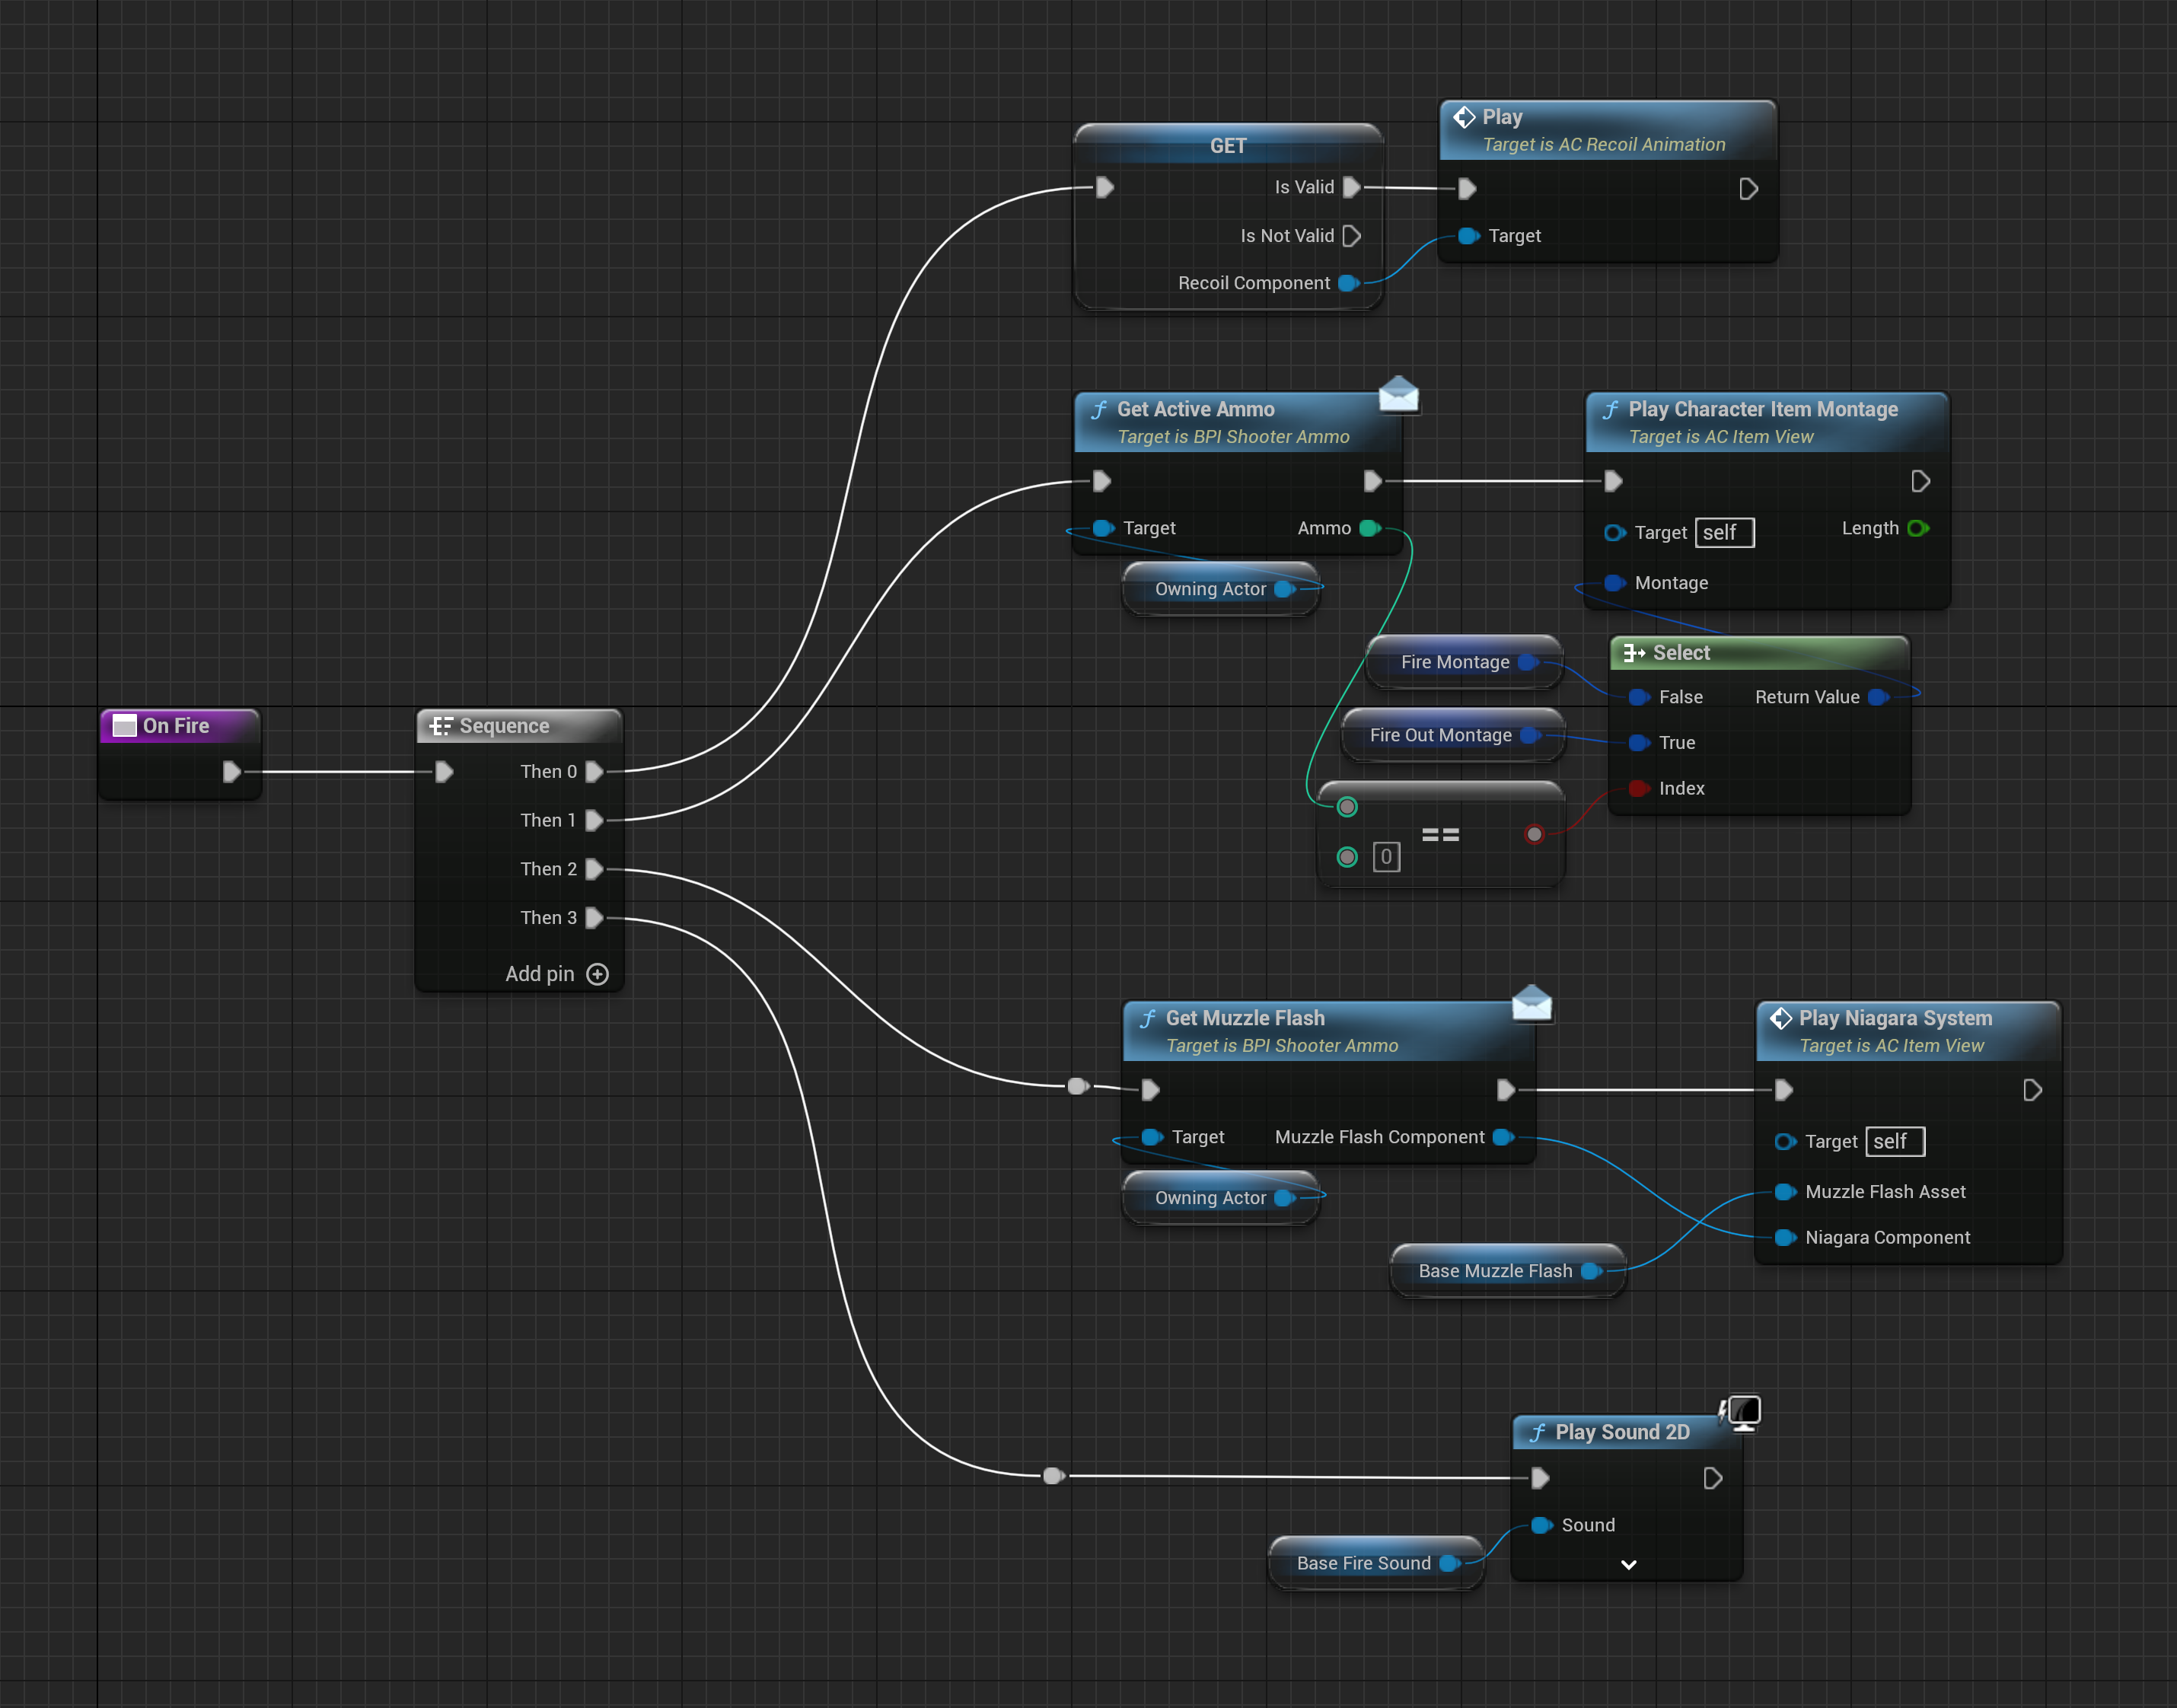Screen dimensions: 2177x1708
Task: Click the red boolean output of equals node
Action: [x=1534, y=834]
